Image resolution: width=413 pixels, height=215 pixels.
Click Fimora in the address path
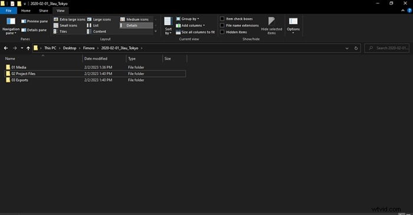(x=88, y=48)
